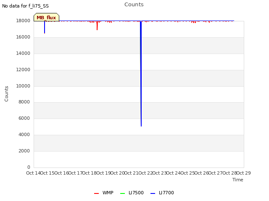Click the 12000 y-axis tick label
The width and height of the screenshot is (269, 201).
click(23, 70)
